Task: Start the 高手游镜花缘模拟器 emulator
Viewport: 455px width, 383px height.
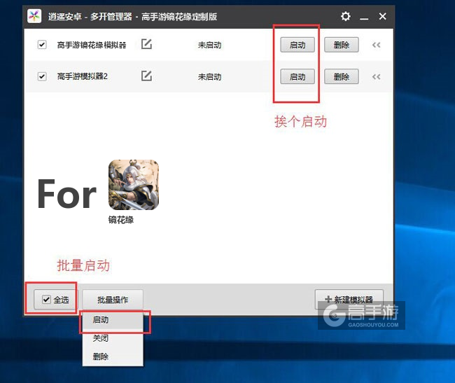Action: (x=297, y=45)
